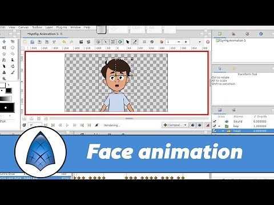This screenshot has width=274, height=205.
Task: Open the dropdown arrow beside quality stepper
Action: pyautogui.click(x=200, y=42)
